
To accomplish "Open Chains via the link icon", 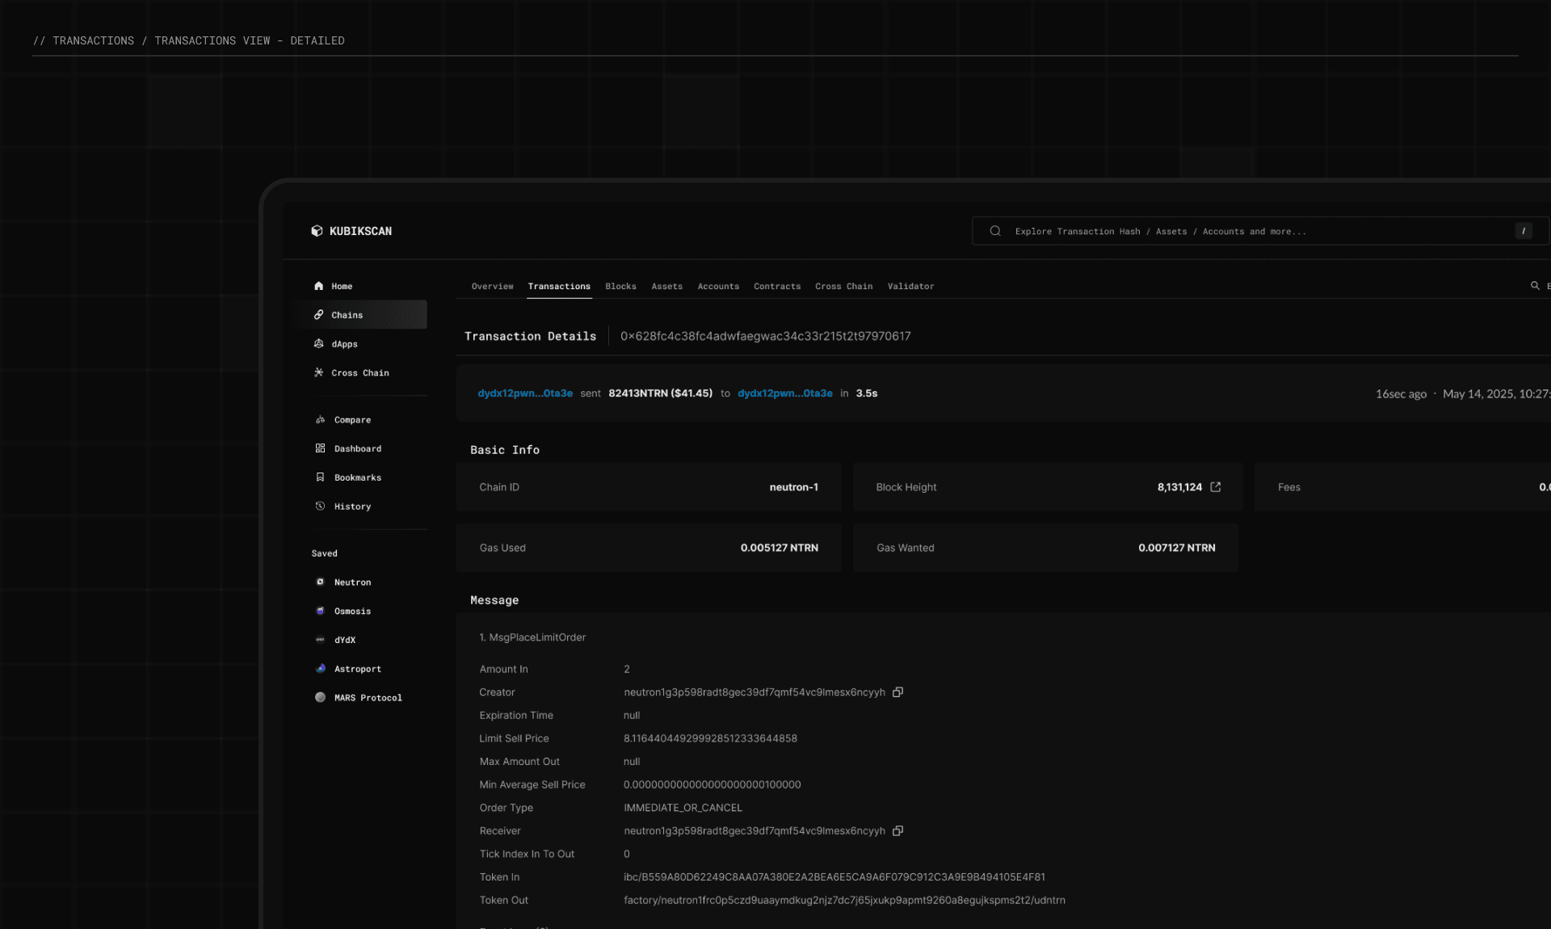I will click(318, 315).
